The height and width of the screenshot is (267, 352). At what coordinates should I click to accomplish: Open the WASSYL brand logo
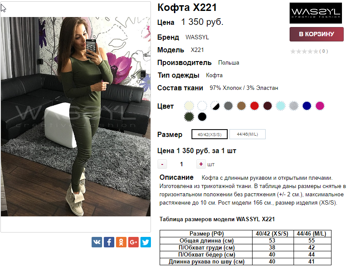[316, 13]
